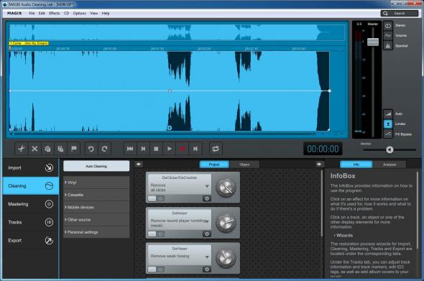Switch on the DeHisser effect
This screenshot has height=281, width=424.
click(x=156, y=270)
